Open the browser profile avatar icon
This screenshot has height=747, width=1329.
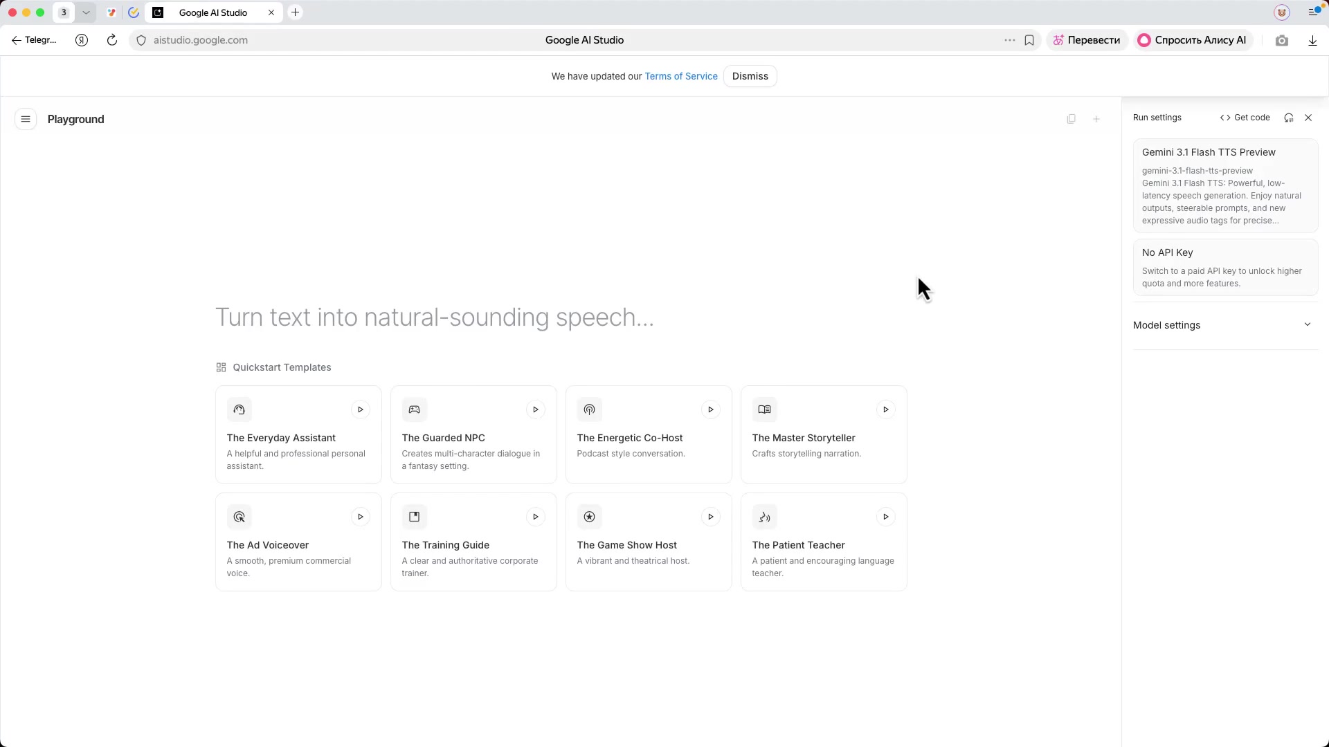click(1282, 12)
